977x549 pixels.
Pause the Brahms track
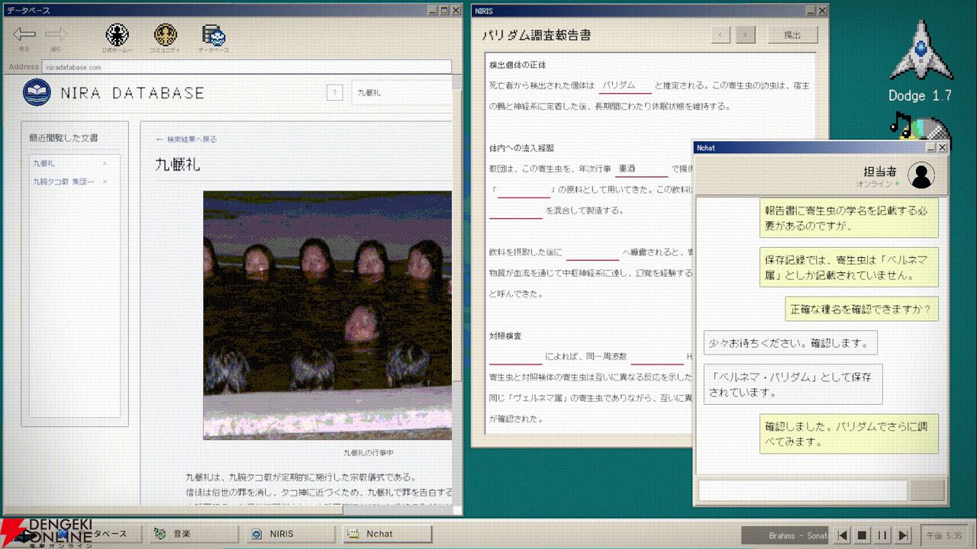click(882, 535)
